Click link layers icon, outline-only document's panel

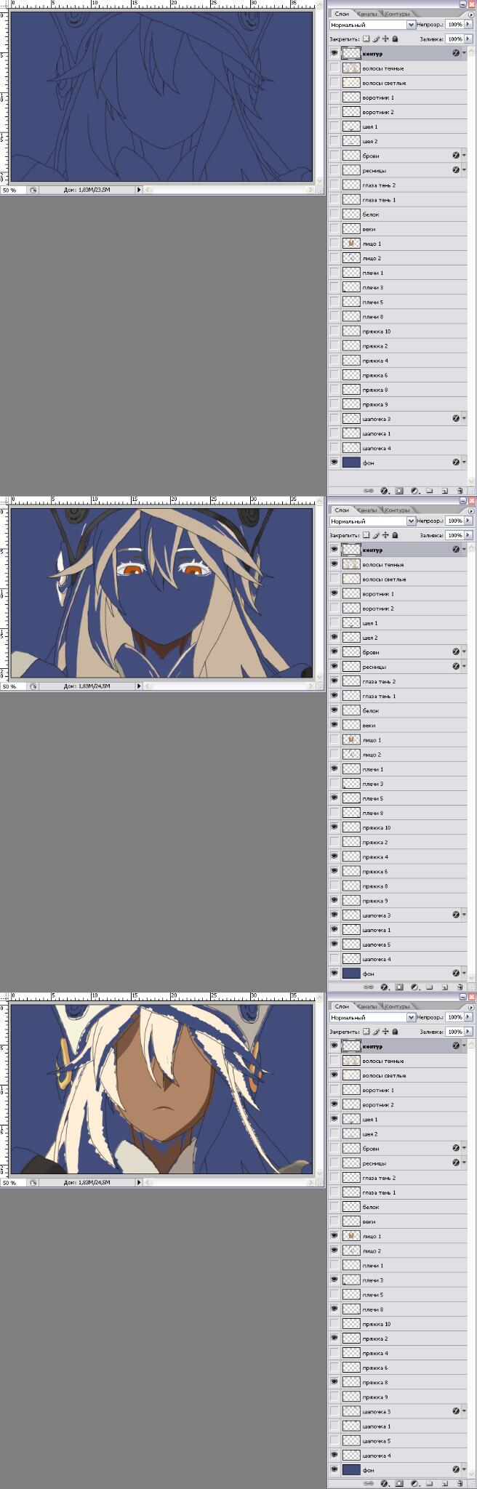tap(369, 491)
